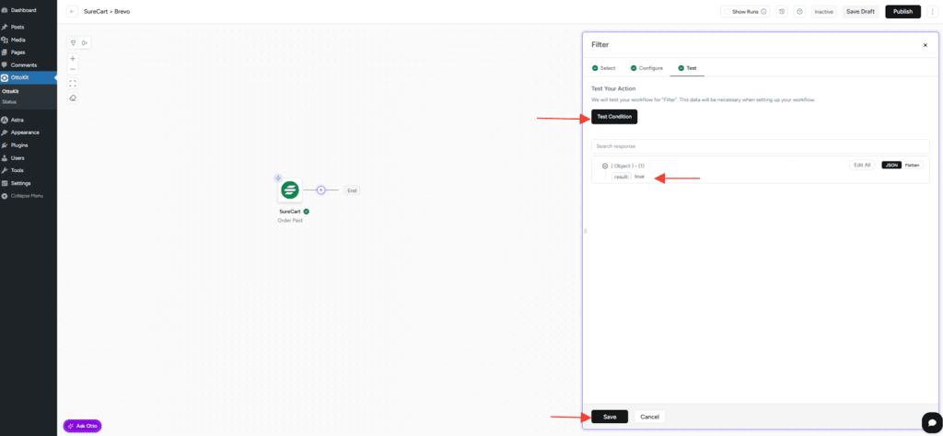Click the eraser icon on canvas toolbar

tap(73, 98)
